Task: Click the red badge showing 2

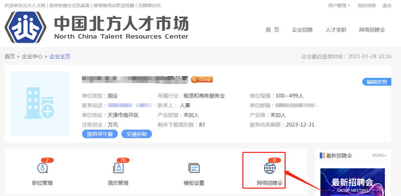Action: (47, 160)
